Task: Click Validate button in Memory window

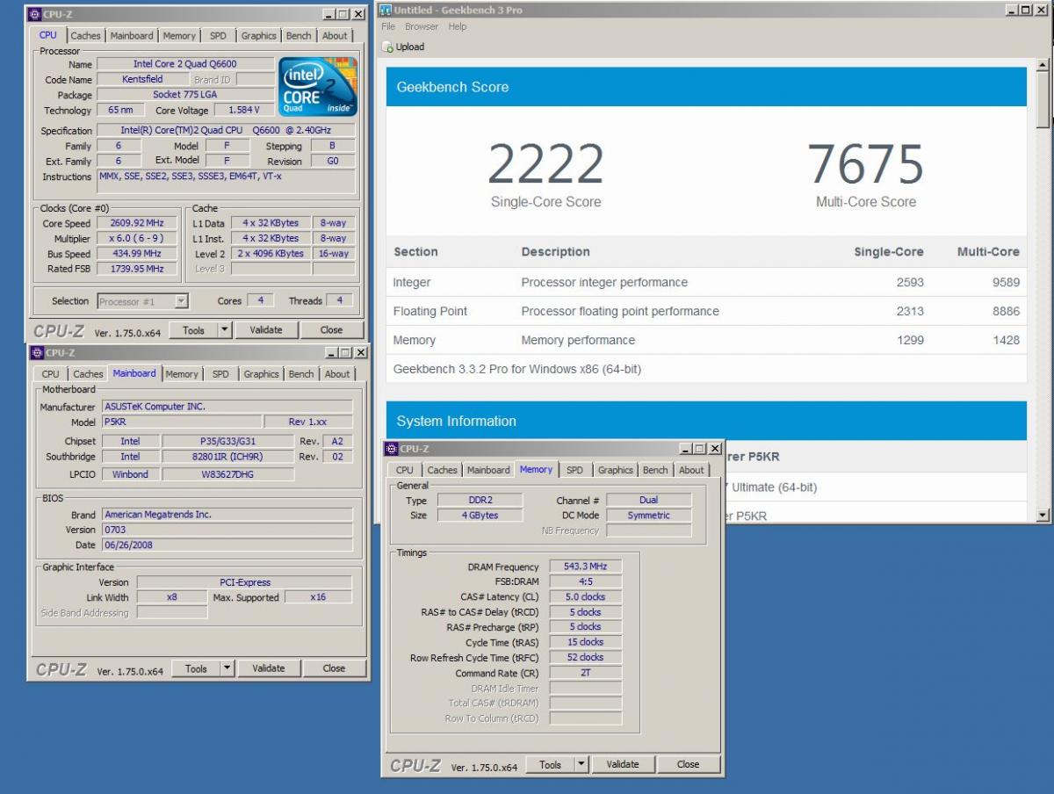Action: click(x=623, y=765)
